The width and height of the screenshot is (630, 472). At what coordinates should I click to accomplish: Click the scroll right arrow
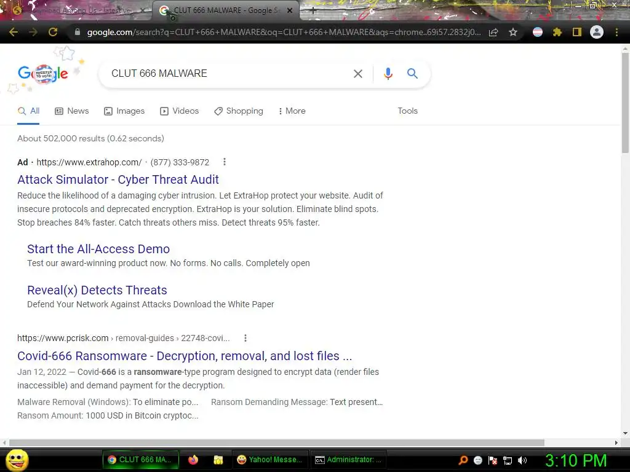click(x=616, y=442)
